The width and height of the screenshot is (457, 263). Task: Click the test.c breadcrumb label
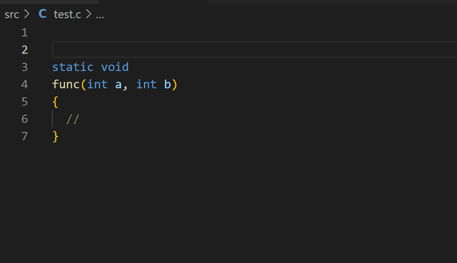[x=66, y=14]
